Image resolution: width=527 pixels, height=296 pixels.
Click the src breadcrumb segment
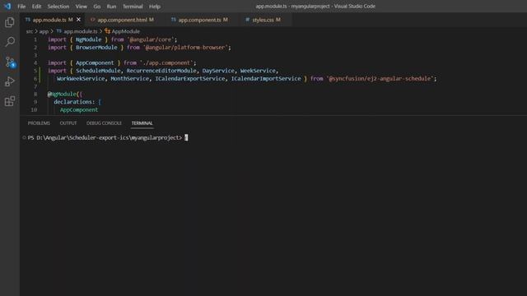click(30, 31)
